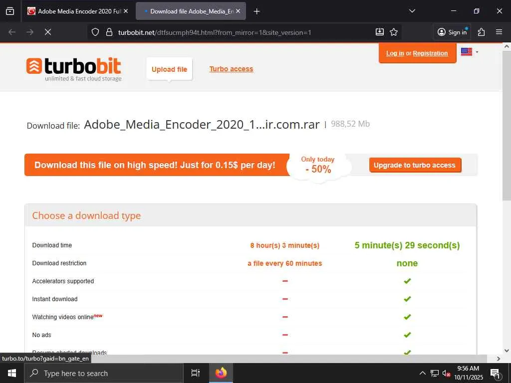Click the network icon in system tray

click(435, 373)
